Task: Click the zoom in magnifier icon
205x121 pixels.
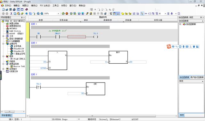Action: click(38, 13)
